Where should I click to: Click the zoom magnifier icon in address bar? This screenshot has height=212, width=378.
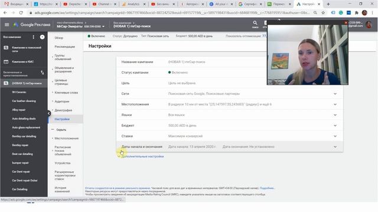[315, 13]
